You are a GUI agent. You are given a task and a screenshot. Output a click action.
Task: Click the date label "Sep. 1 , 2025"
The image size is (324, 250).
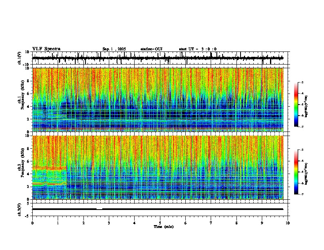[114, 49]
